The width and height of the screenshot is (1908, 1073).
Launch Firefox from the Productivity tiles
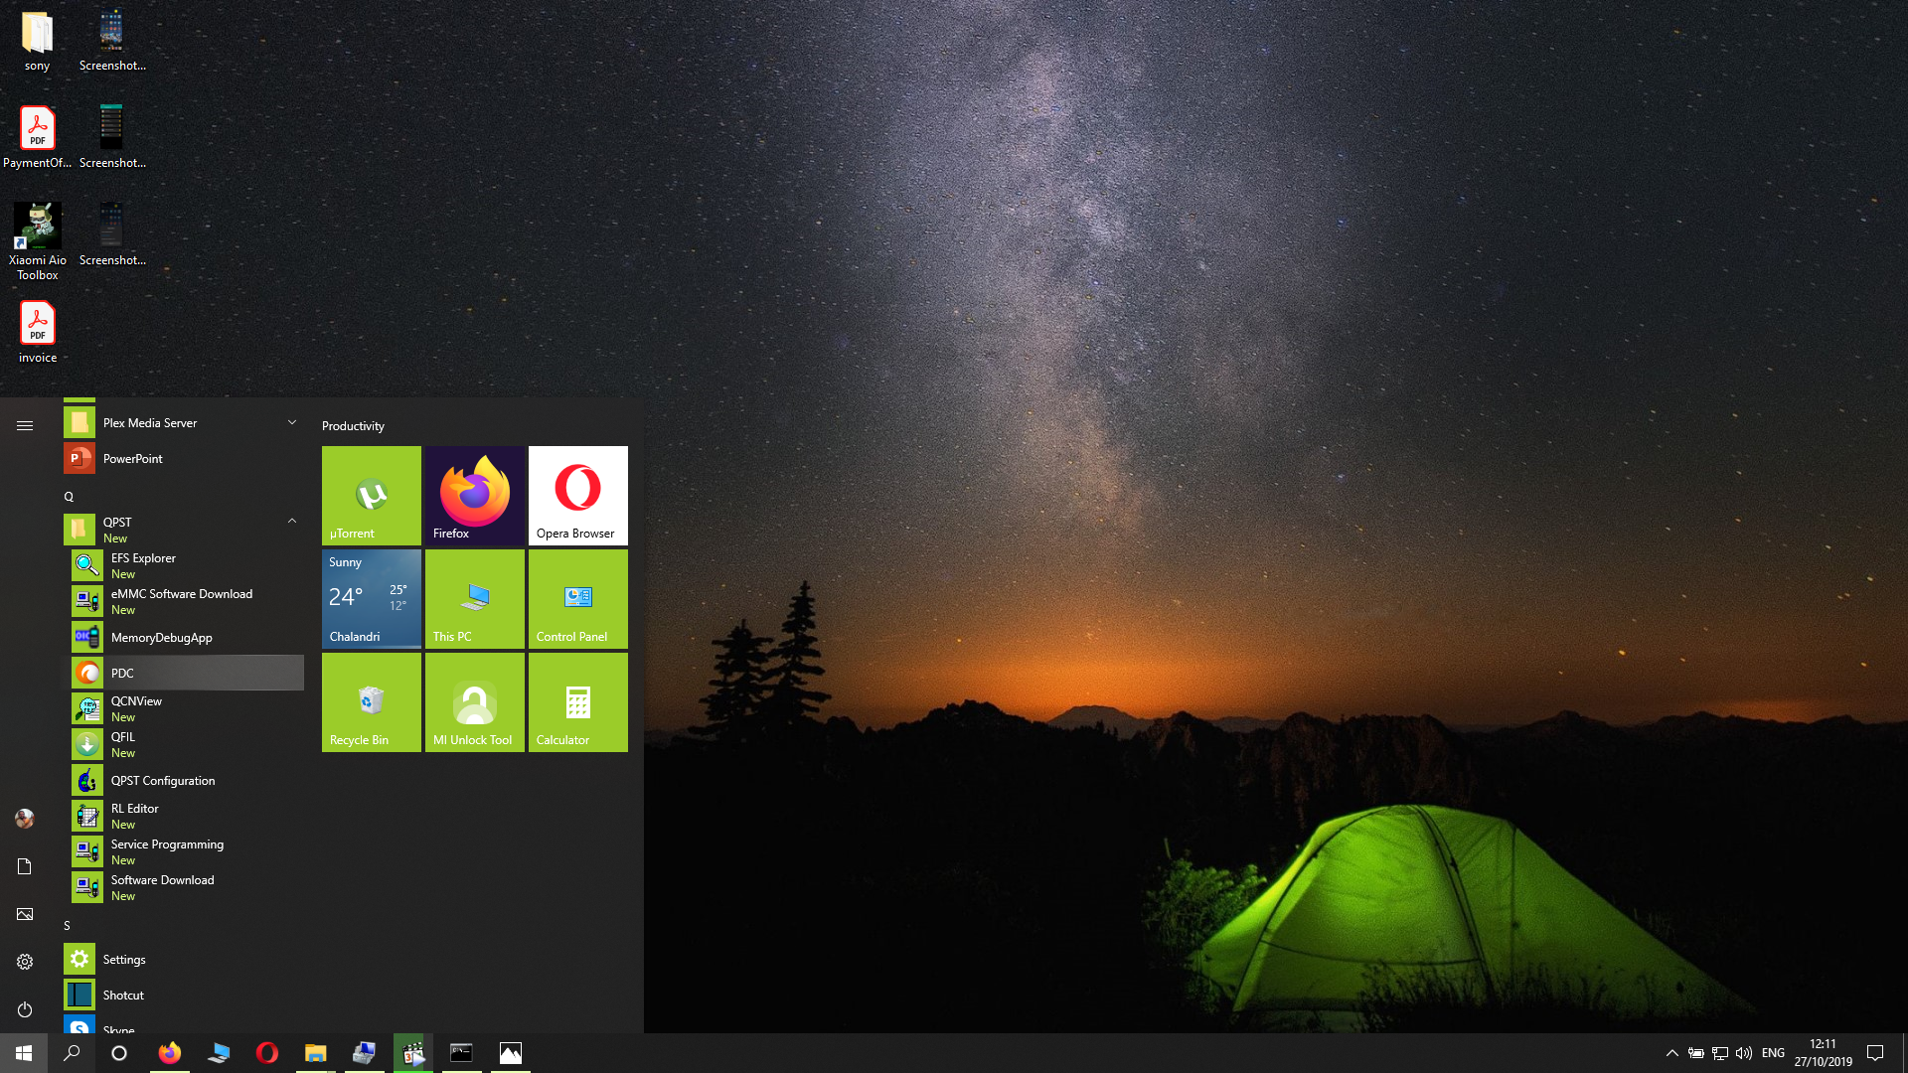[x=474, y=495]
